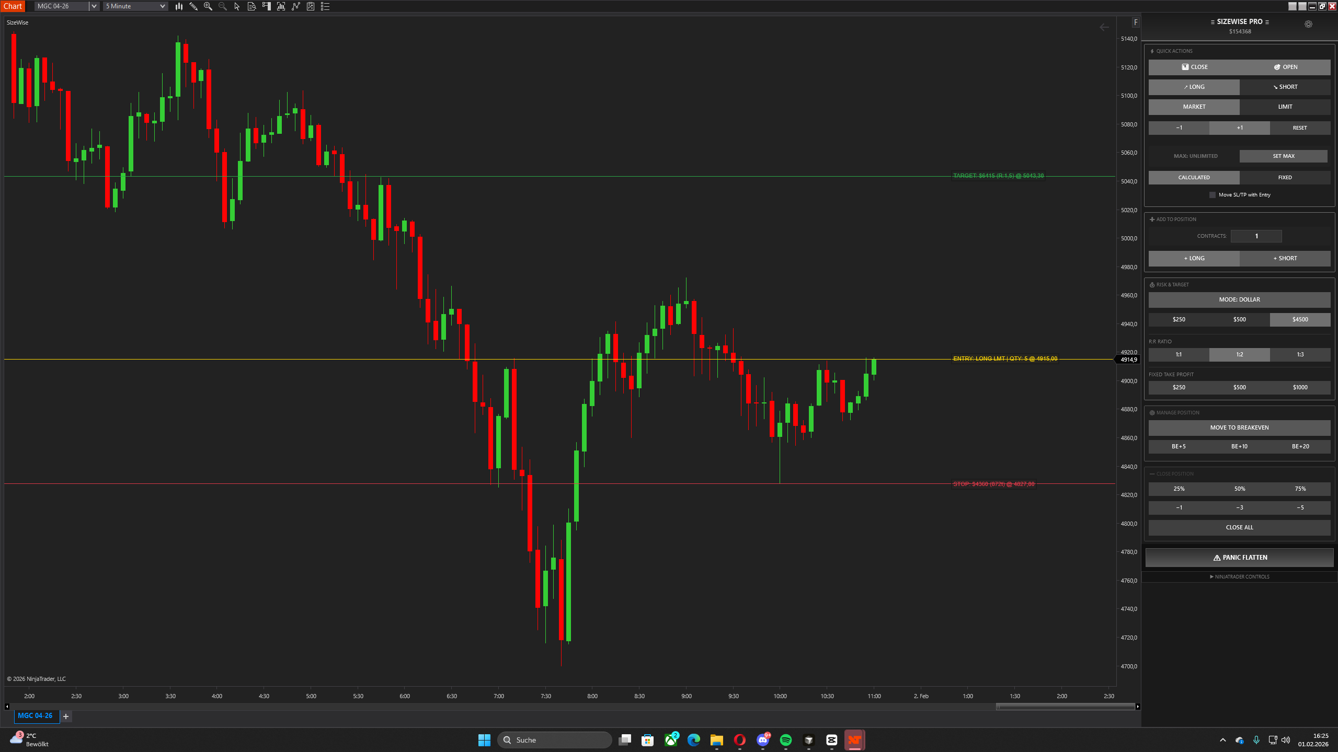Toggle CALCULATED risk mode
The width and height of the screenshot is (1338, 752).
pos(1194,177)
